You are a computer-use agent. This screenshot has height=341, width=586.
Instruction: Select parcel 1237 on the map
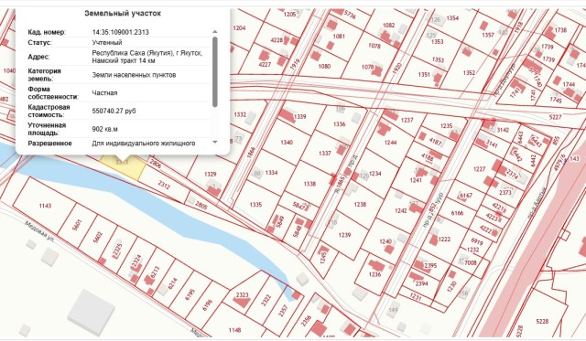pyautogui.click(x=407, y=120)
